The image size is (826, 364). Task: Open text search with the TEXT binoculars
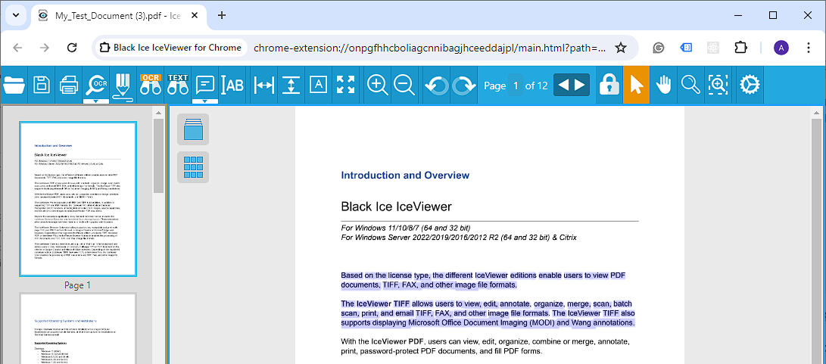pyautogui.click(x=178, y=84)
